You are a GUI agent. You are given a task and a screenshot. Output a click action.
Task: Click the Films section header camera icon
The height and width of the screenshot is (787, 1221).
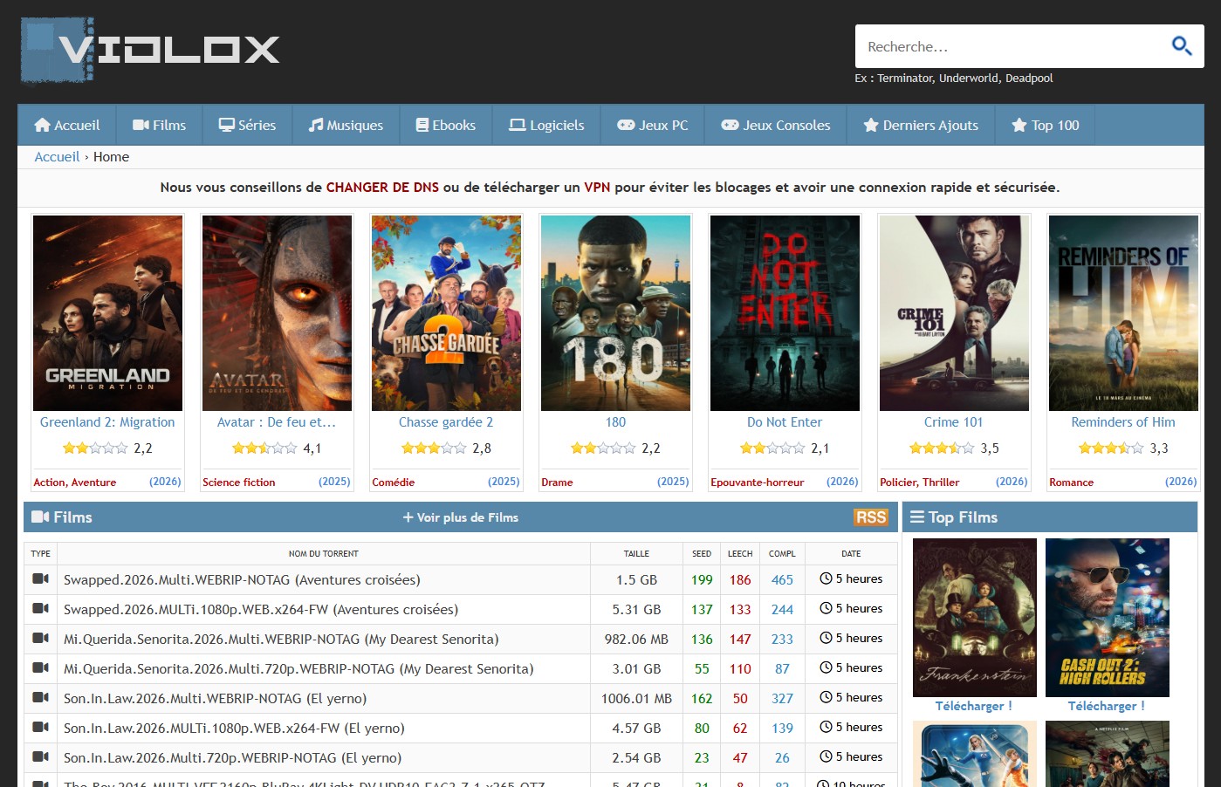[40, 517]
